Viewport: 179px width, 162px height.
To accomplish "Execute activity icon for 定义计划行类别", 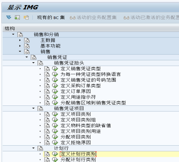I will click(x=55, y=154).
